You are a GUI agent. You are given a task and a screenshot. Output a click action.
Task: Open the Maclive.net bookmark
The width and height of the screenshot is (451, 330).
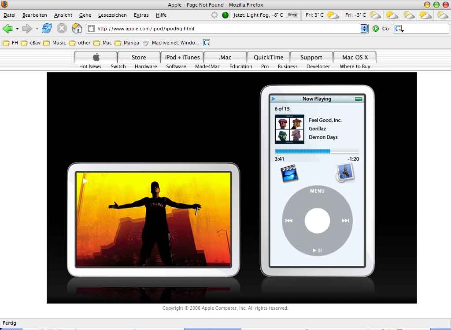tap(171, 43)
